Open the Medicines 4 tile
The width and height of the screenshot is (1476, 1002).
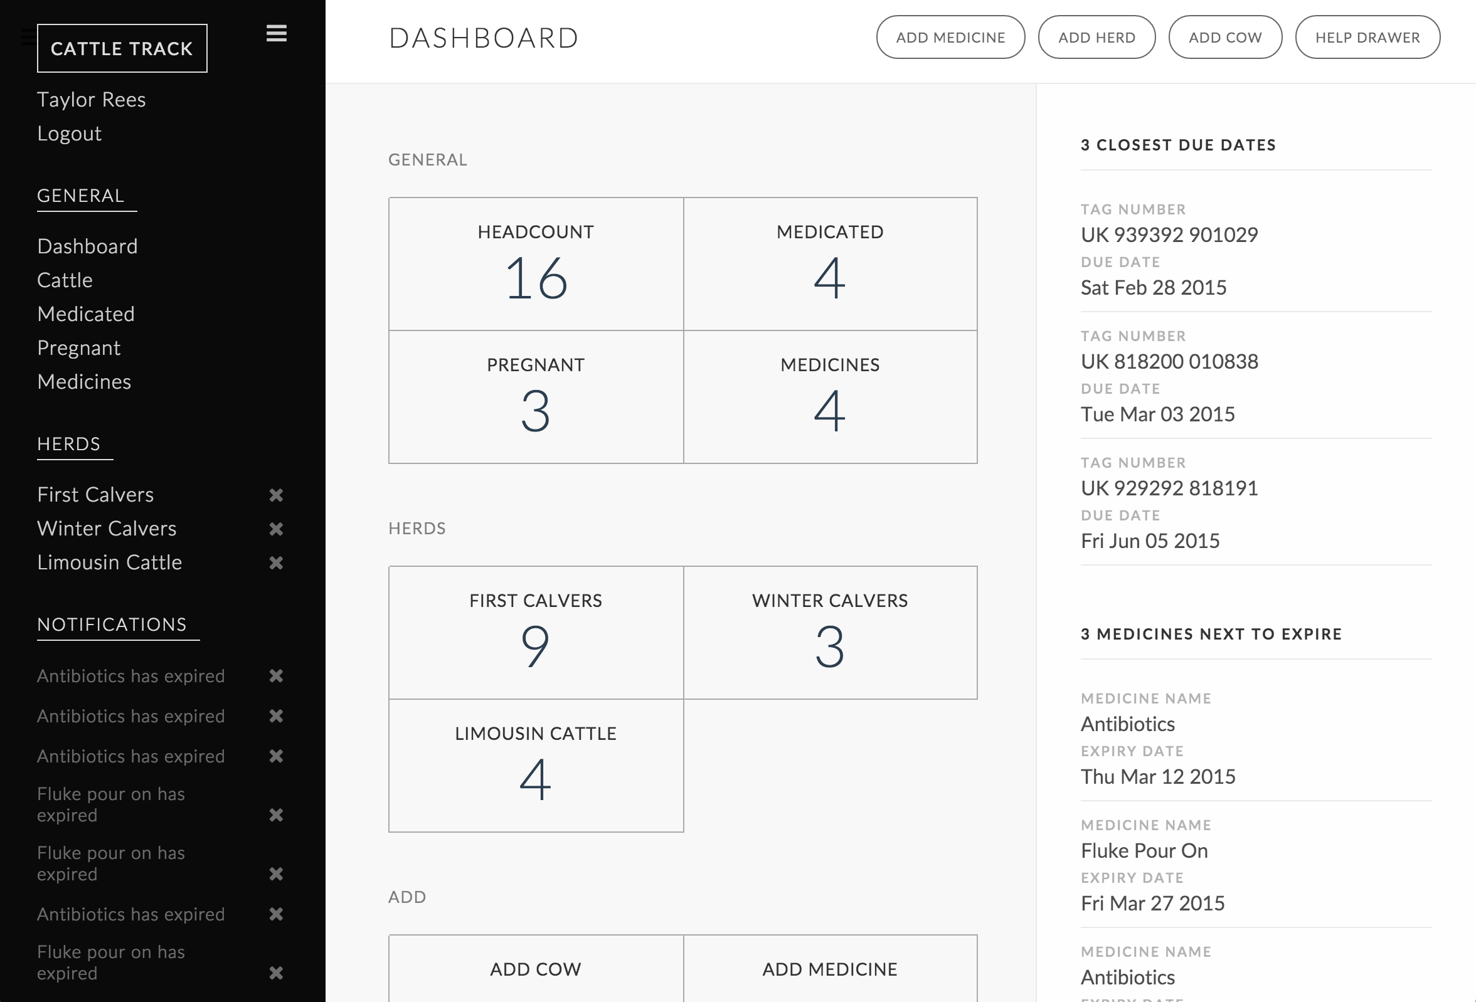pos(830,397)
